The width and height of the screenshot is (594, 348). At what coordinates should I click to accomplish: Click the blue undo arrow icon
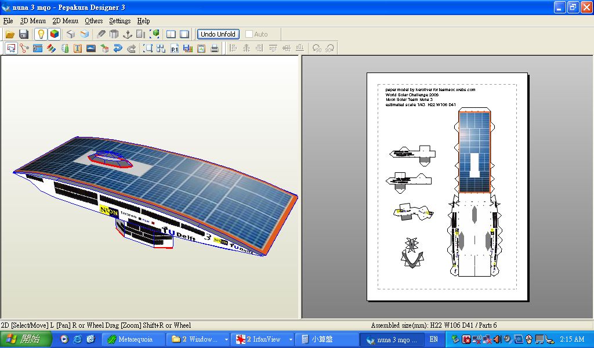[x=118, y=49]
